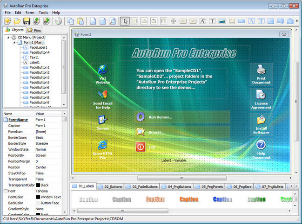Select the image picture tool icon

222,21
